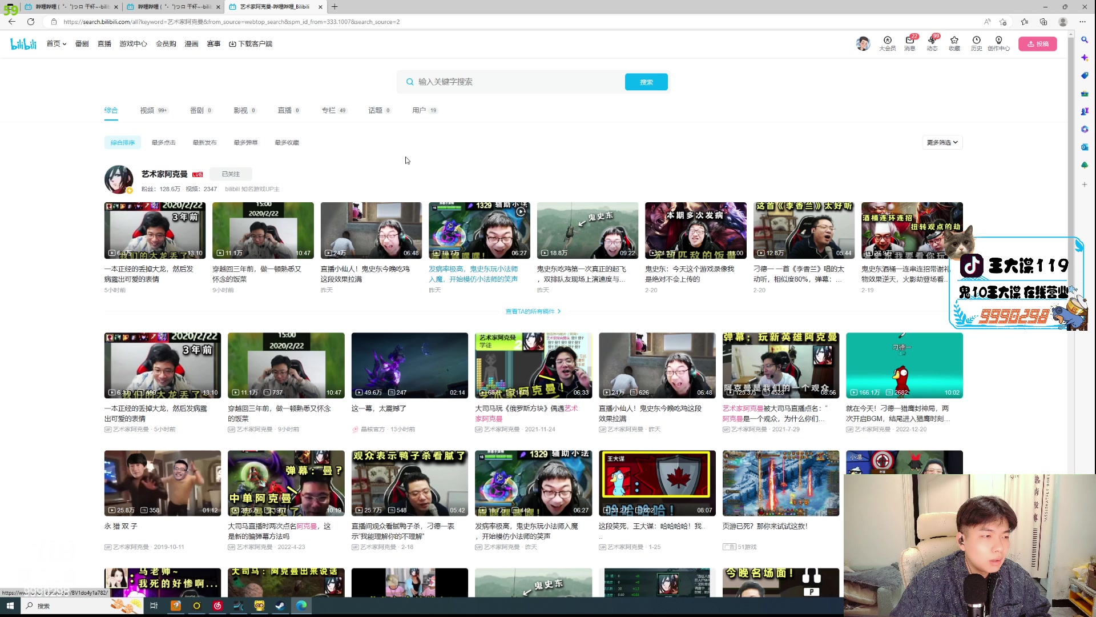Switch to the 影视 results tab

(245, 110)
